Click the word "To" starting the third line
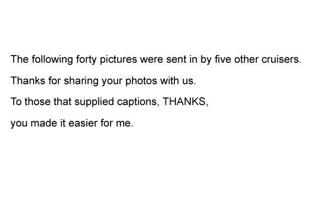 point(16,102)
